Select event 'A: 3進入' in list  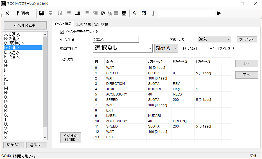coord(23,34)
